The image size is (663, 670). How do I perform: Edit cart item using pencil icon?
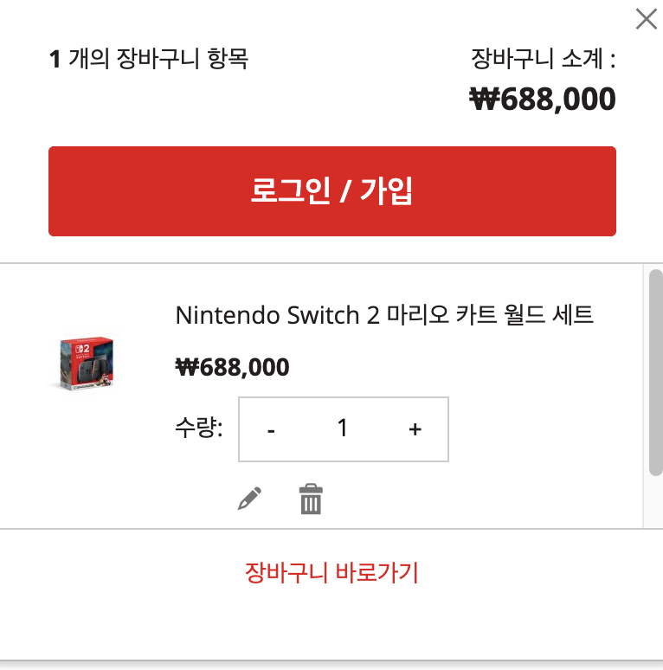[x=249, y=499]
